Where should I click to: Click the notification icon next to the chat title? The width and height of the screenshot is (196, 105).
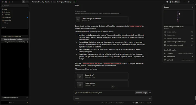[75, 2]
